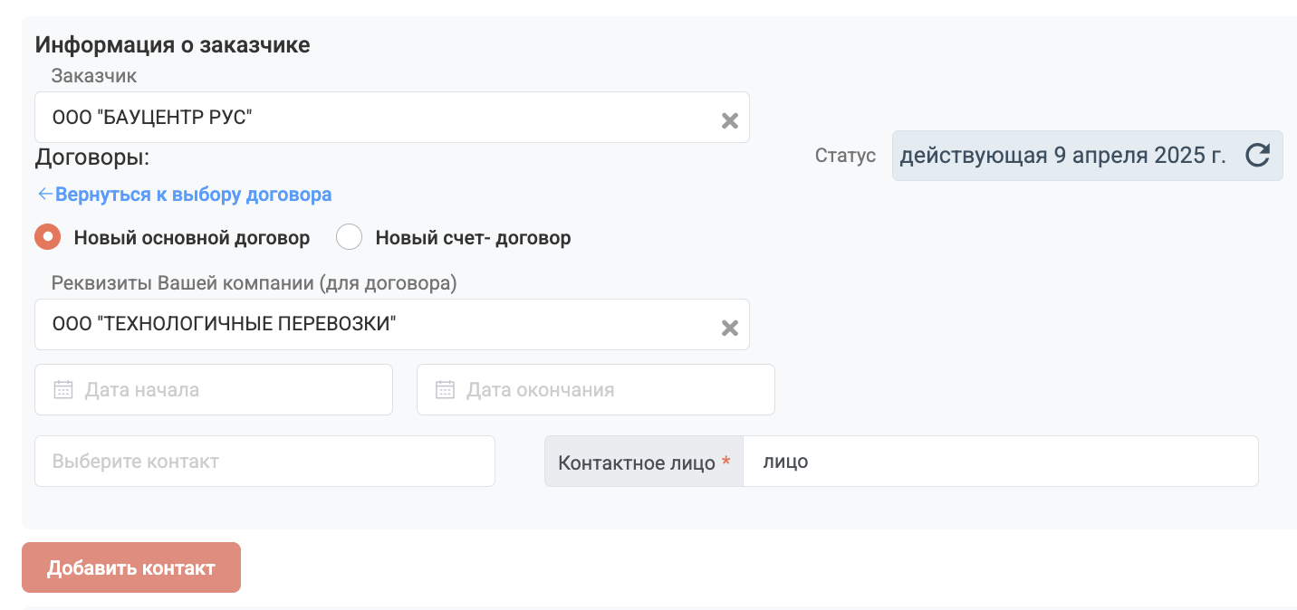Screen dimensions: 1297x610
Task: Click the Контактное лицо input containing лицо
Action: (1001, 462)
